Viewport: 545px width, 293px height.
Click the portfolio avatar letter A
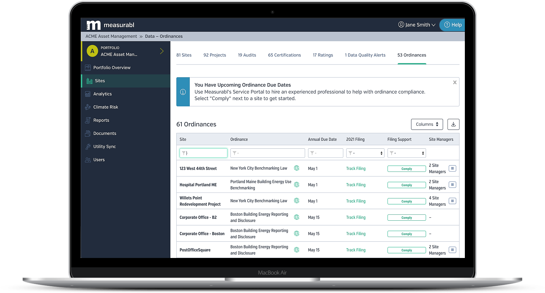pos(92,51)
